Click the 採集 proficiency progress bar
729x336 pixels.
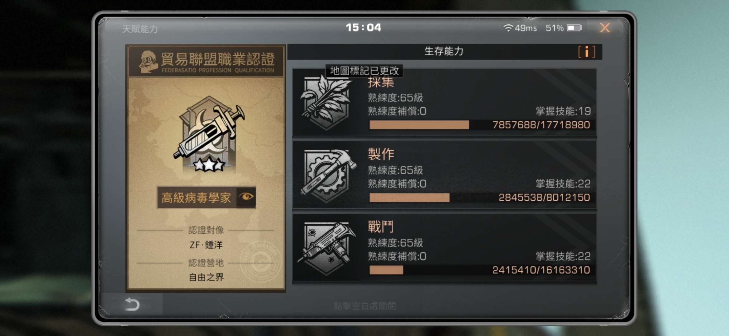point(481,125)
